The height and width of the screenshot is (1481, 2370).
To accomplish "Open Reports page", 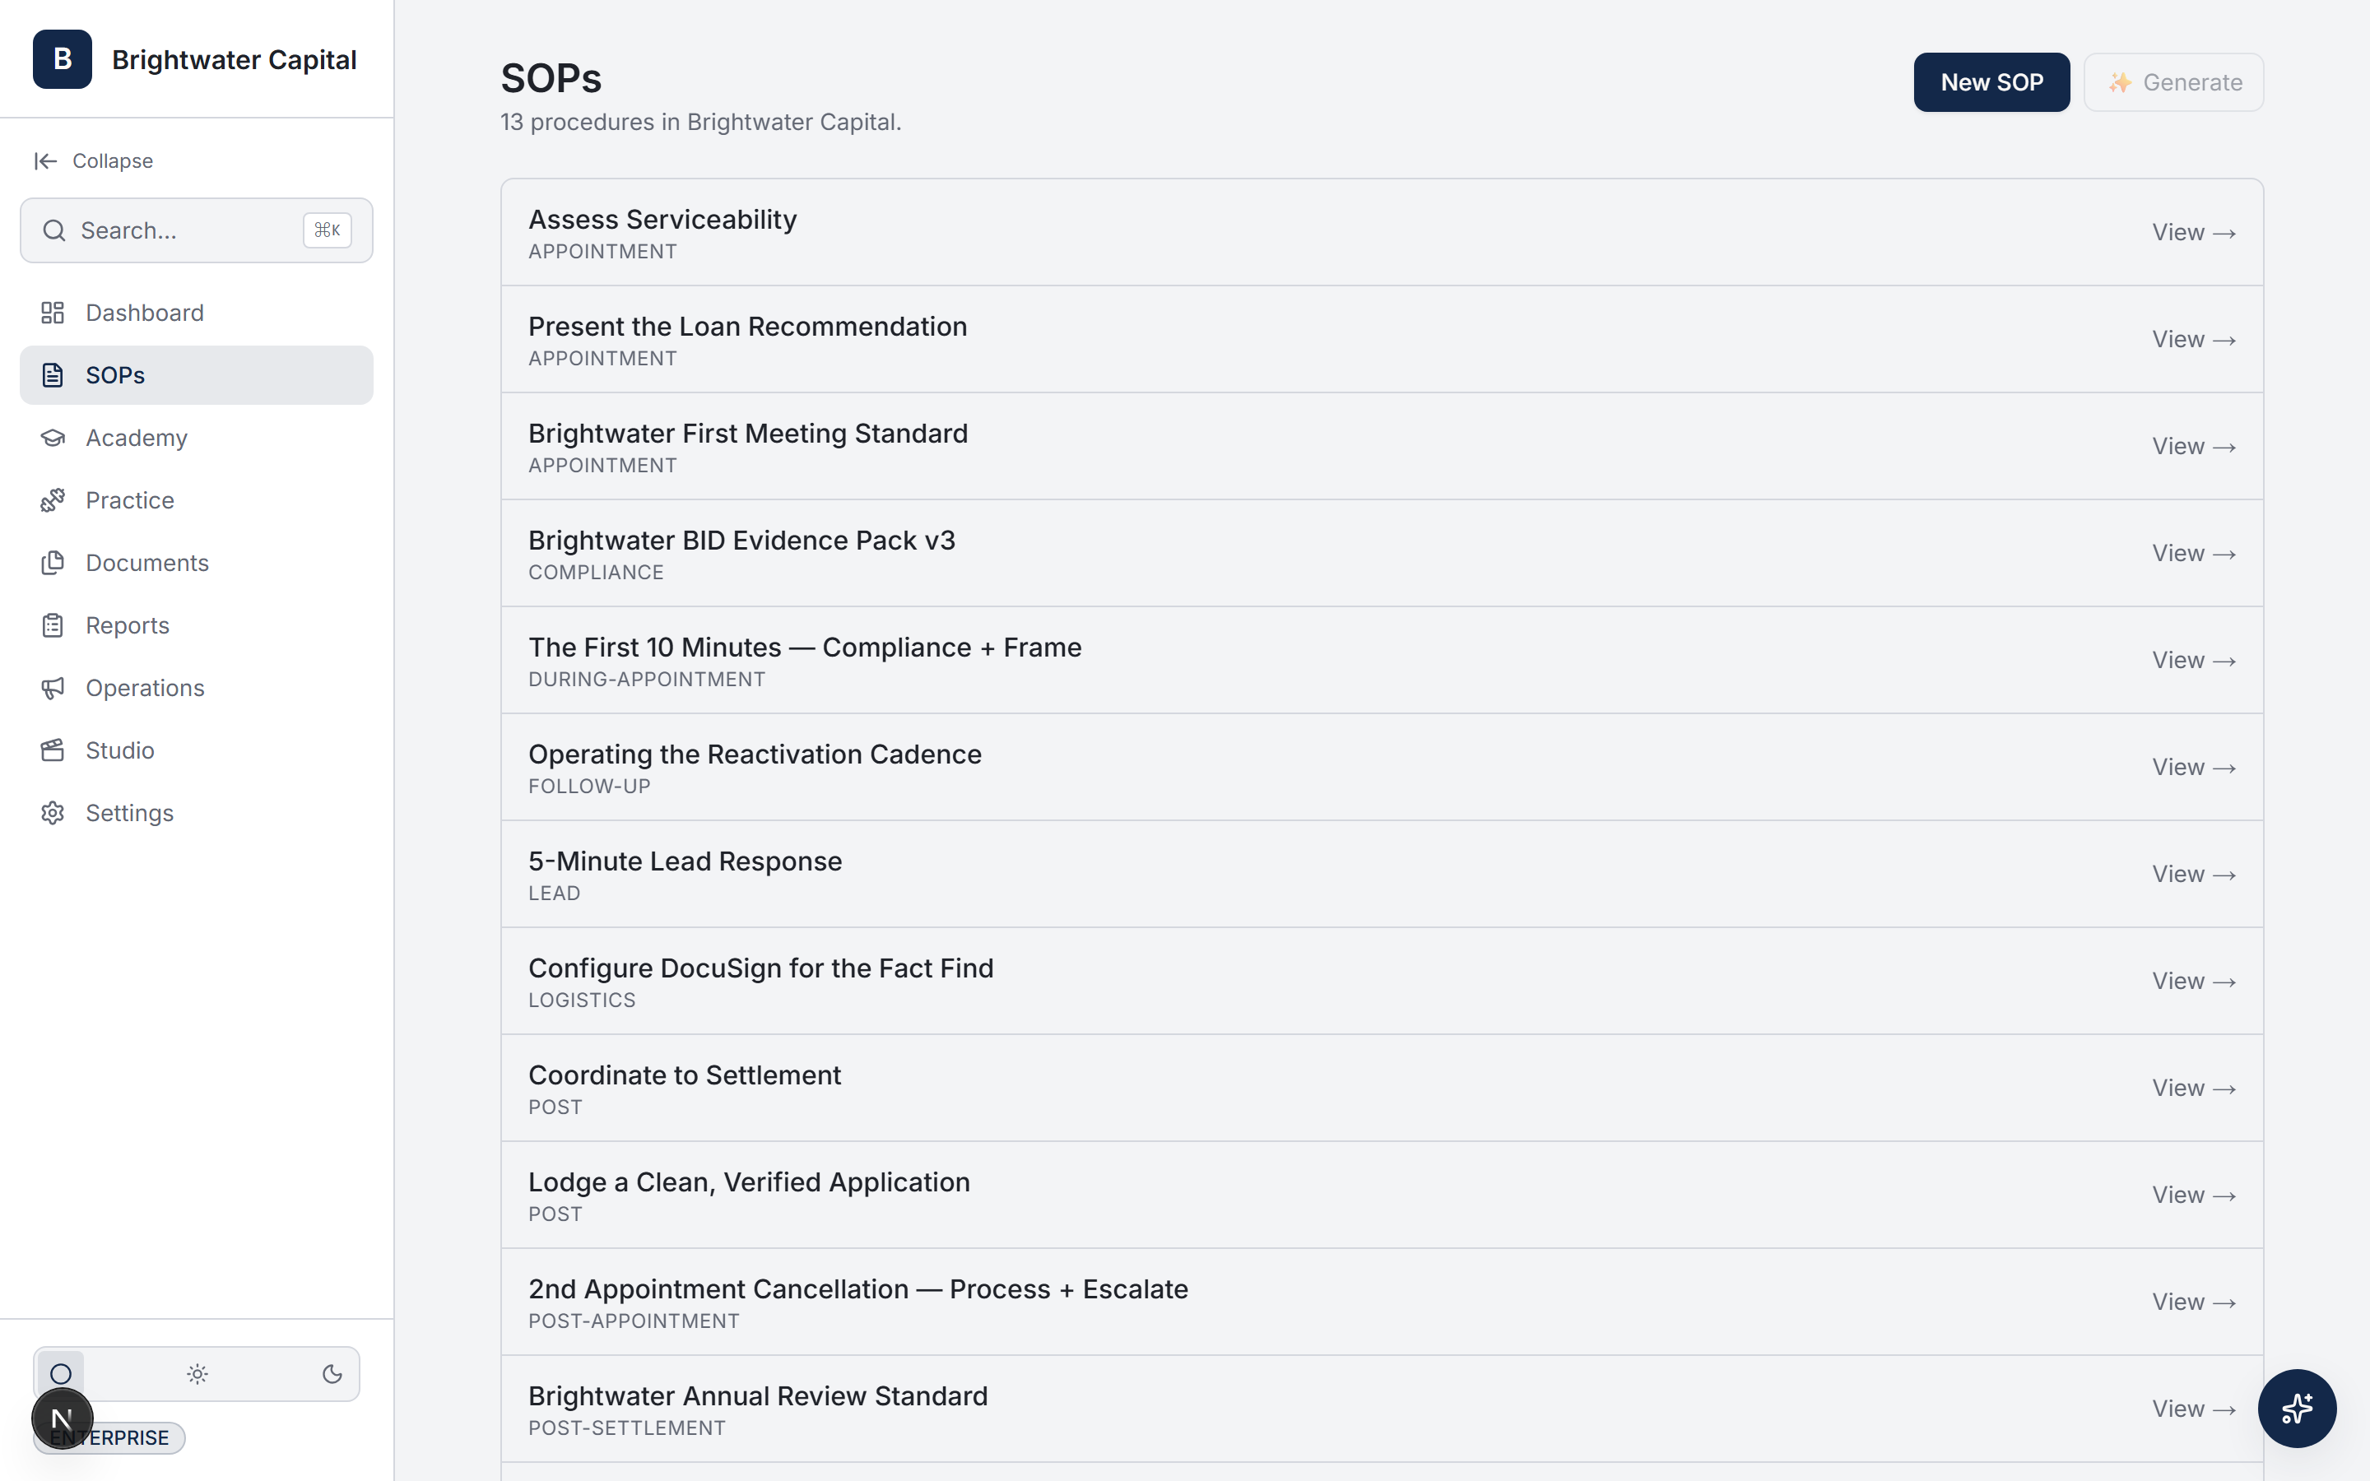I will (x=196, y=625).
